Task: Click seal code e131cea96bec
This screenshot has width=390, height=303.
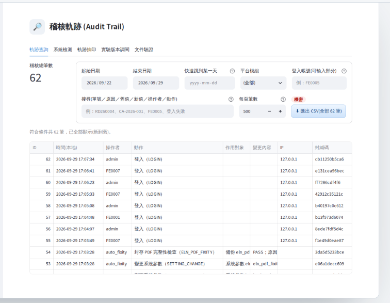Action: [330, 171]
